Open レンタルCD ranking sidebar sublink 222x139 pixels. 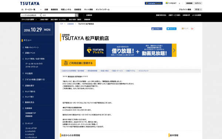click(30, 134)
